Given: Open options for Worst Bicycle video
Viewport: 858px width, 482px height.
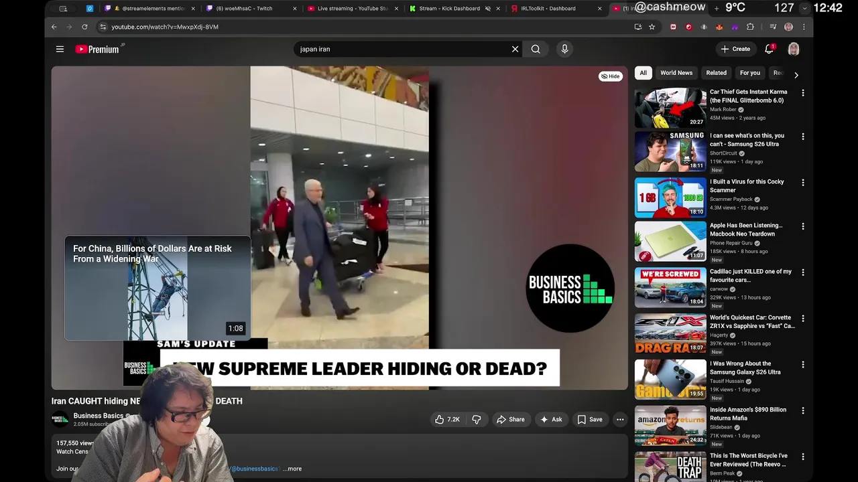Looking at the screenshot, I should click(x=803, y=457).
